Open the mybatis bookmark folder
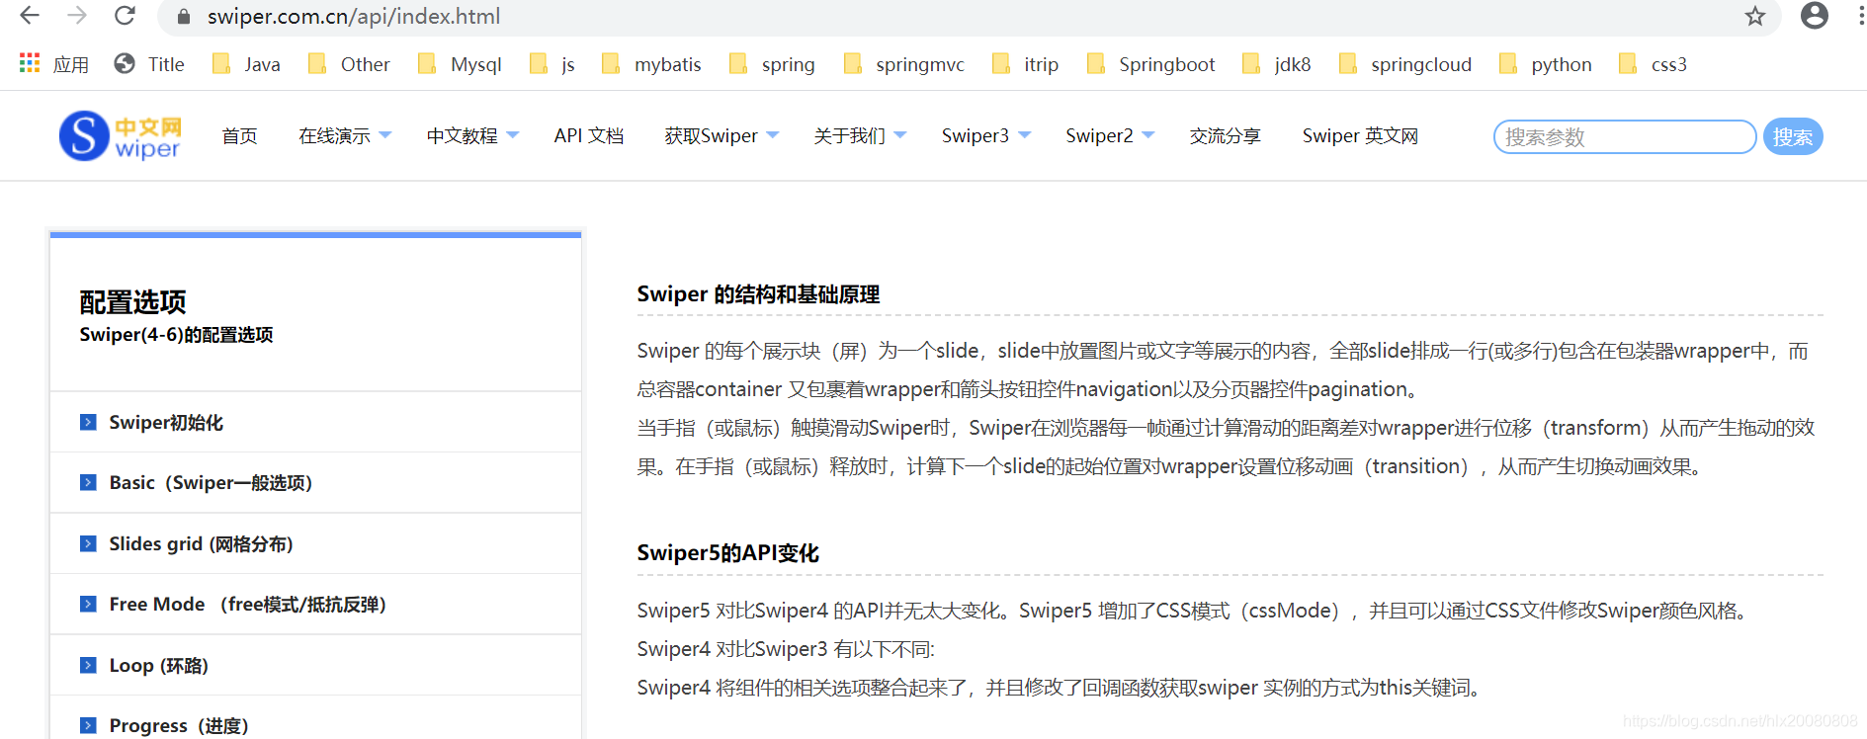Screen dimensions: 1867x739 651,64
